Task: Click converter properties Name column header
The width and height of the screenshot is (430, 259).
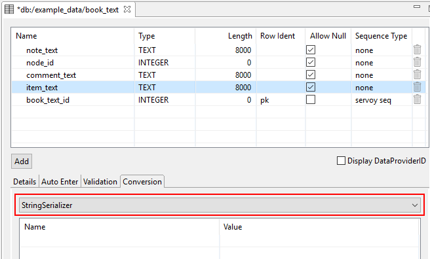Action: click(35, 227)
